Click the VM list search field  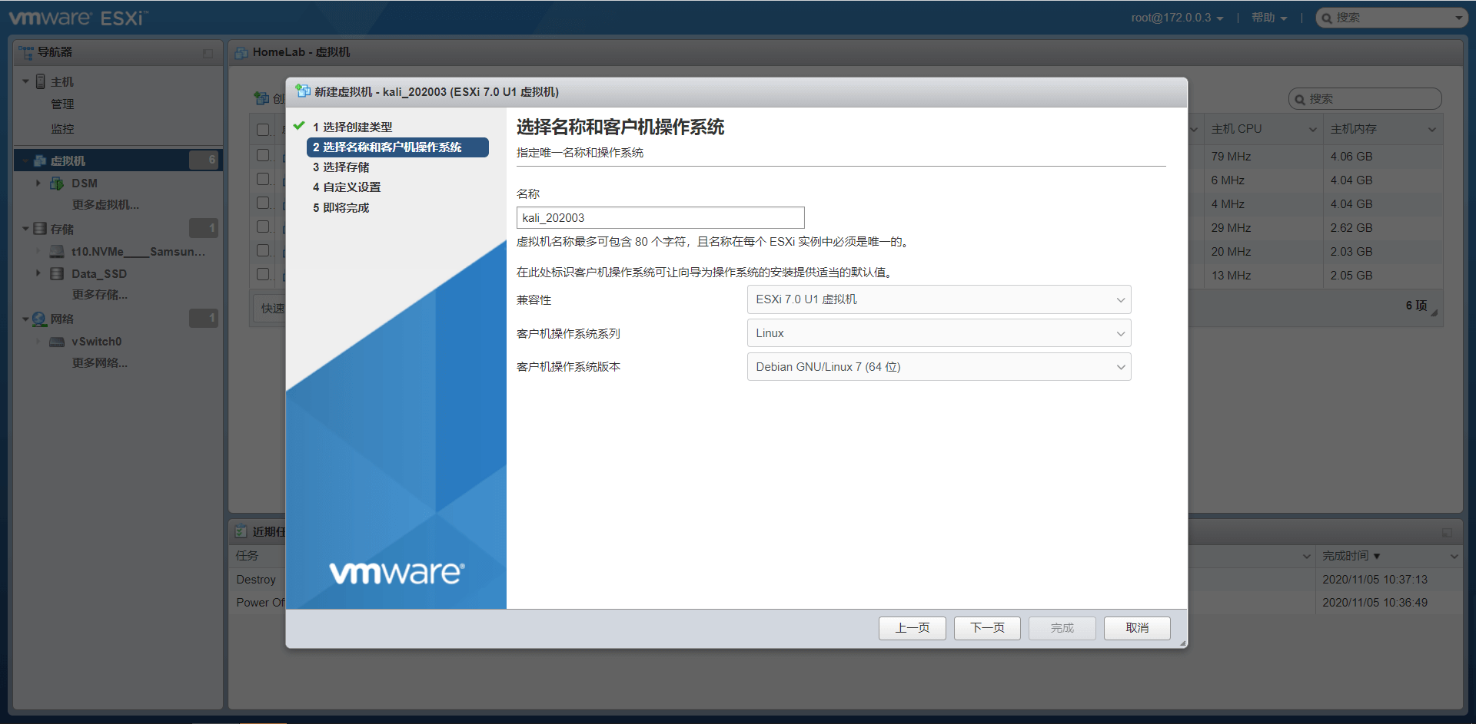click(1365, 99)
